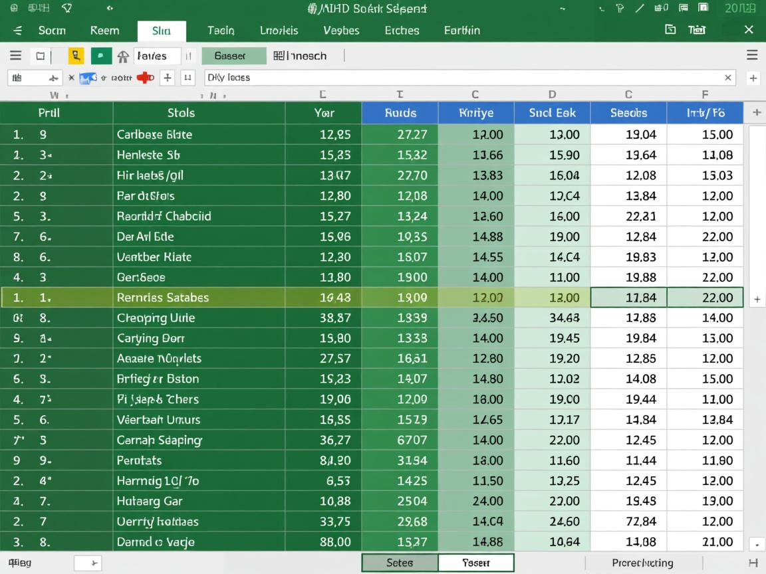
Task: Click the yellow highlighted toolbar icon
Action: 76,56
